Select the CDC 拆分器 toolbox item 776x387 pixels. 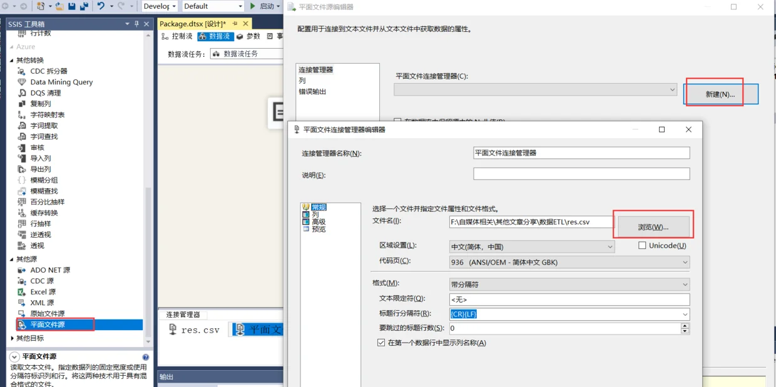pyautogui.click(x=49, y=71)
